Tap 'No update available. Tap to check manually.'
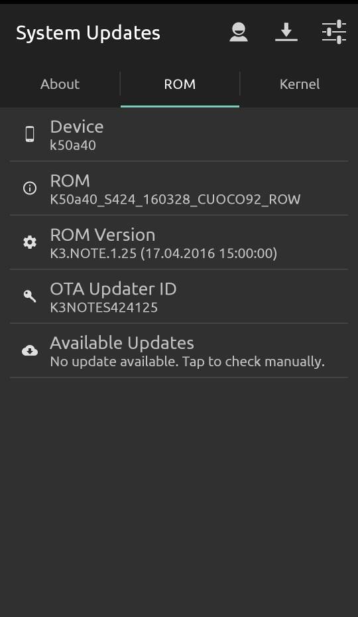Screen dimensions: 358x617 (187, 361)
